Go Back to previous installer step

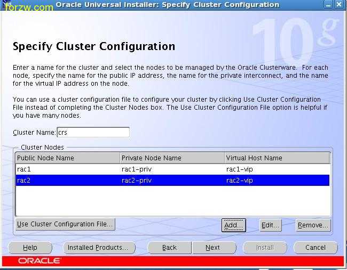tap(169, 248)
